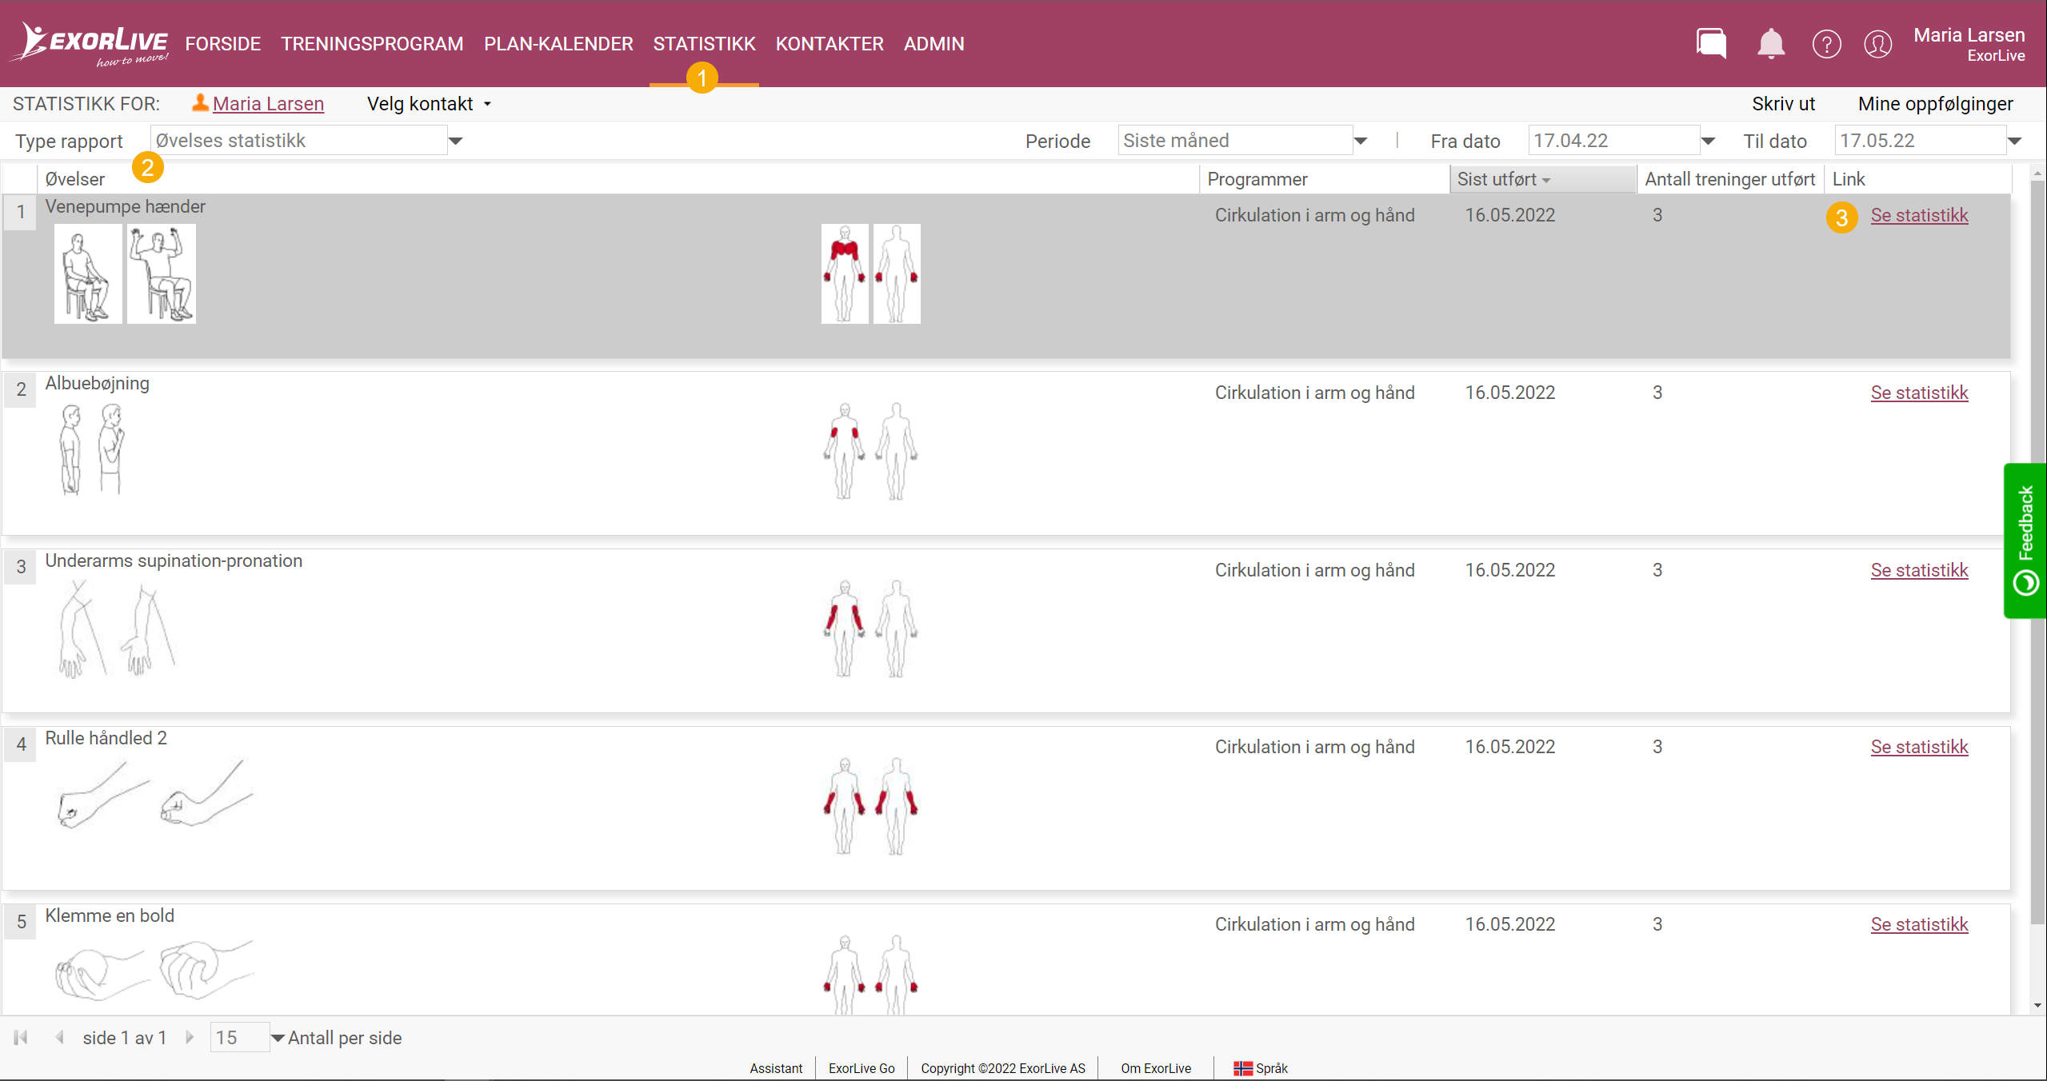Image resolution: width=2047 pixels, height=1081 pixels.
Task: Open the green Feedback tab
Action: coord(2025,540)
